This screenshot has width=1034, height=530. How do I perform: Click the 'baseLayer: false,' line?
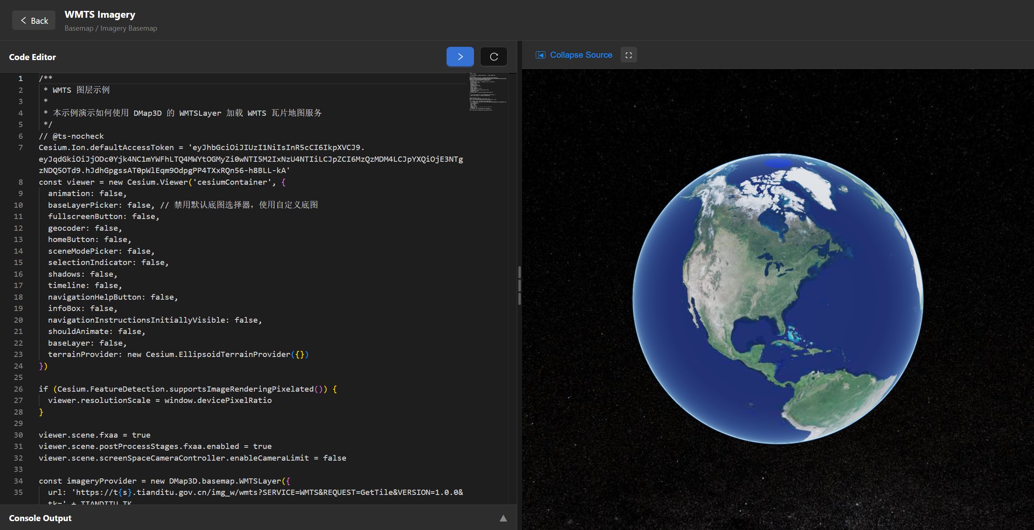click(x=87, y=343)
